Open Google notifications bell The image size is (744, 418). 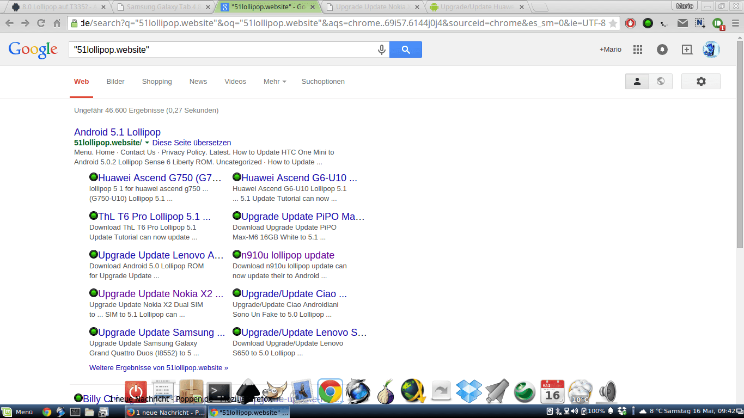point(662,50)
